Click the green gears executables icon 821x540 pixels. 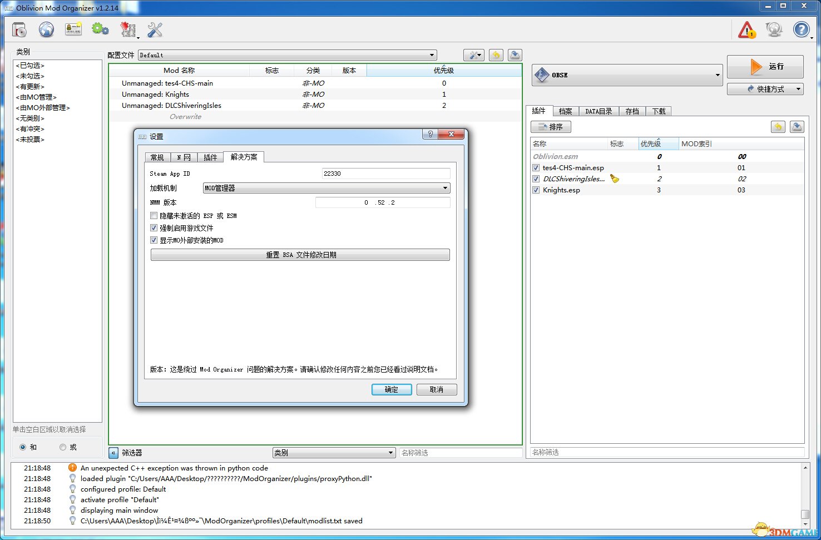pyautogui.click(x=100, y=29)
